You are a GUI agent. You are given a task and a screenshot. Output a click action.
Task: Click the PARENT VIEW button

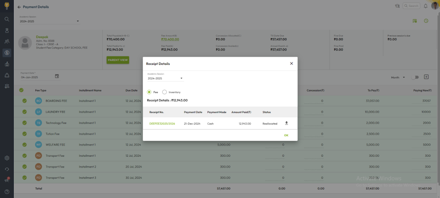coord(118,60)
